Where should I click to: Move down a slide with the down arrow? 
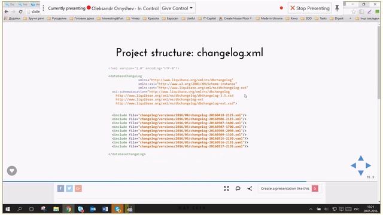pyautogui.click(x=361, y=173)
